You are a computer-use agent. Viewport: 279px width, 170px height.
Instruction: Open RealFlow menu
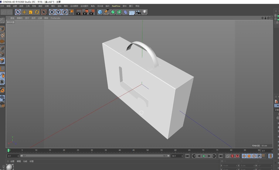tap(116, 6)
